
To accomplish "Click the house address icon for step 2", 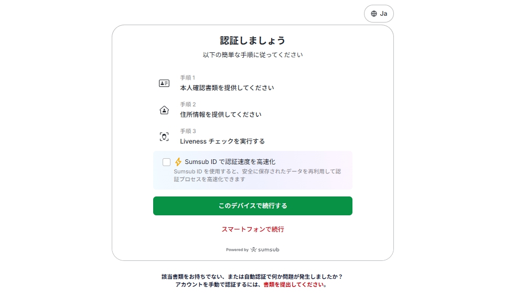I will (164, 110).
